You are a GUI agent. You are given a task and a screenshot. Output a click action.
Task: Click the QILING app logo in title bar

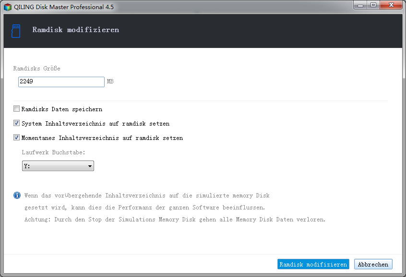[x=8, y=7]
